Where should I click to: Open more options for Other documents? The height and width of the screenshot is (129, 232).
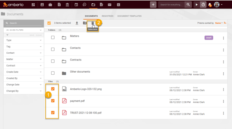coord(224,74)
